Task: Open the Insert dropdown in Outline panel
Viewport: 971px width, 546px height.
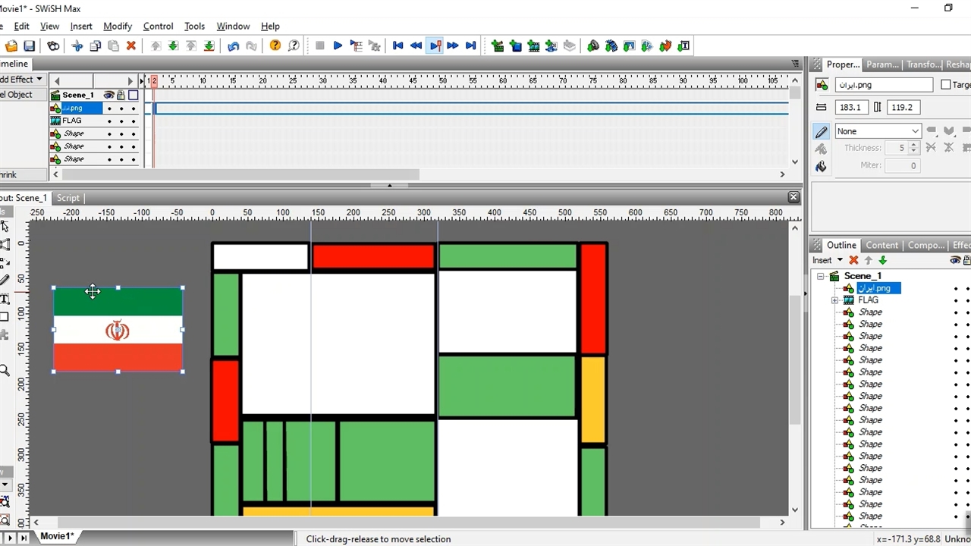Action: coord(828,260)
